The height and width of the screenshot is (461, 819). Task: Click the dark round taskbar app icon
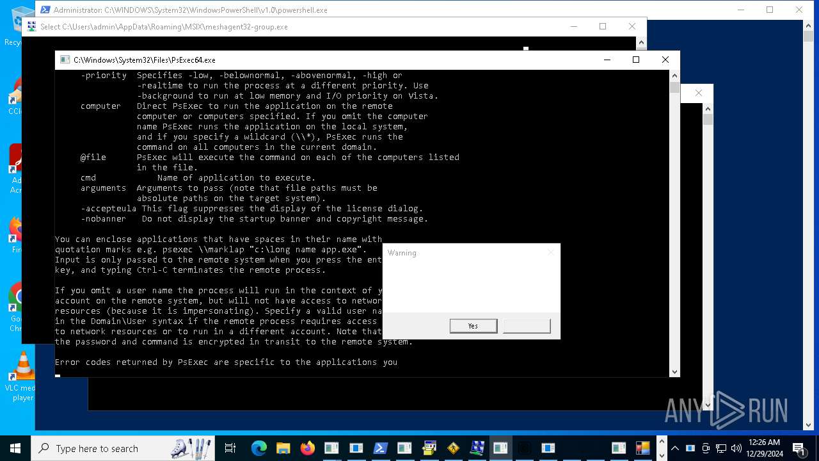[x=525, y=448]
